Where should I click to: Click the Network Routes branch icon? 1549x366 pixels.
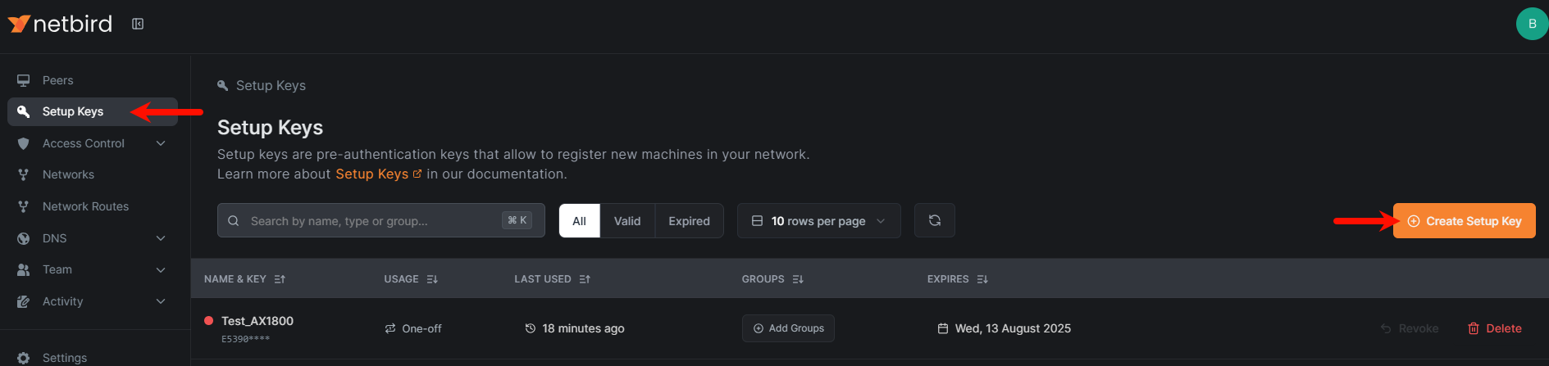pyautogui.click(x=24, y=206)
